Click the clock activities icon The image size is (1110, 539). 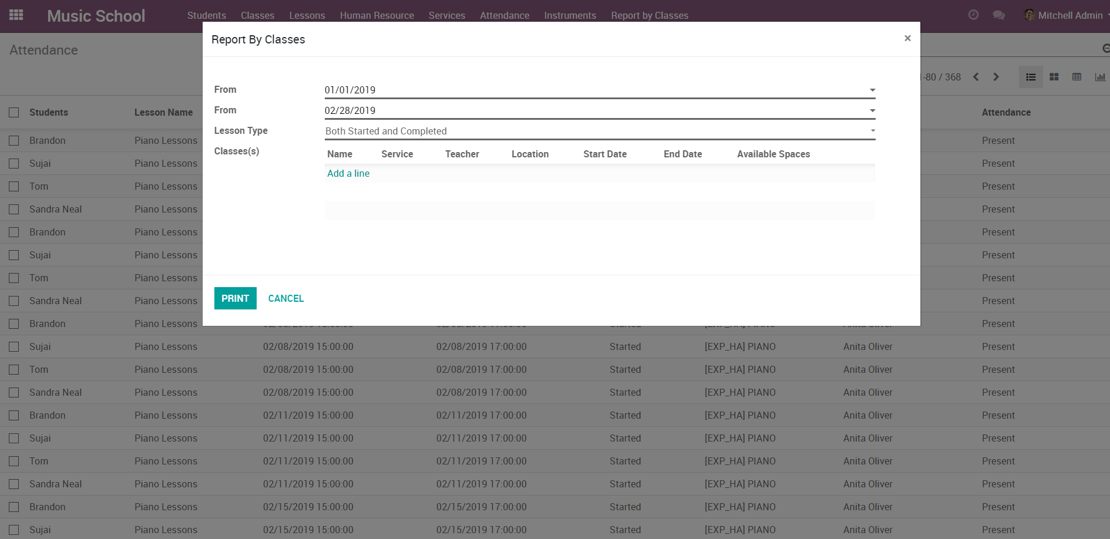pos(973,15)
